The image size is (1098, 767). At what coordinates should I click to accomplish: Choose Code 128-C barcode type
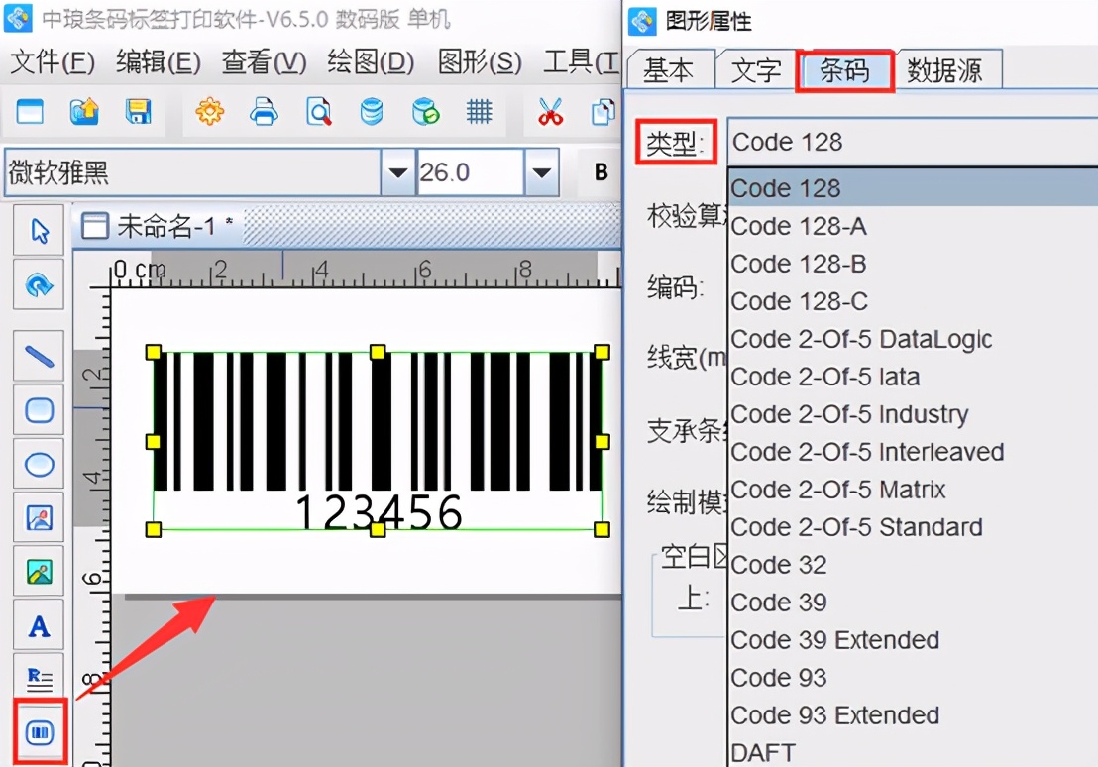pos(799,301)
